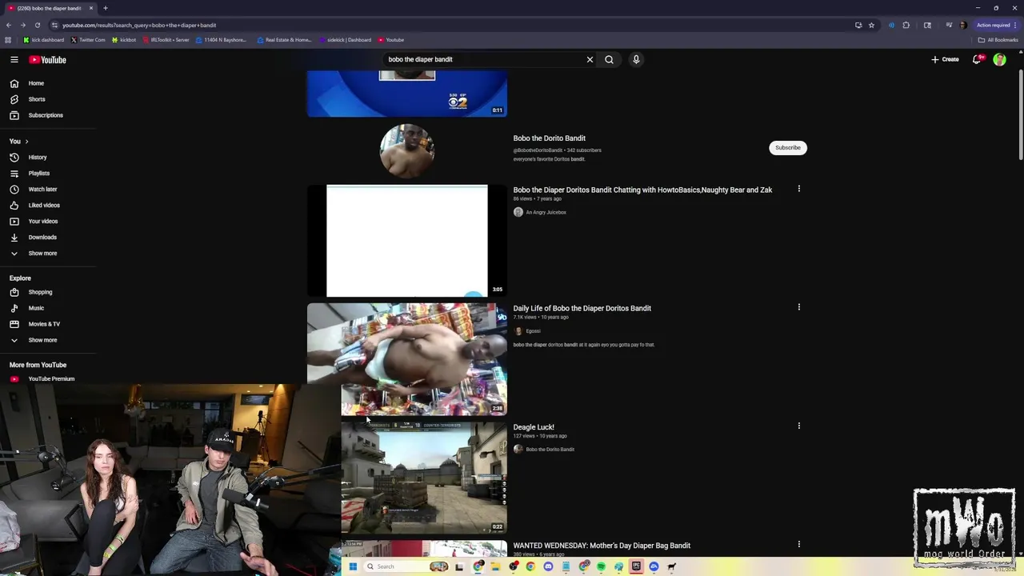Open the Windows Start button on taskbar
The height and width of the screenshot is (576, 1024).
tap(353, 566)
